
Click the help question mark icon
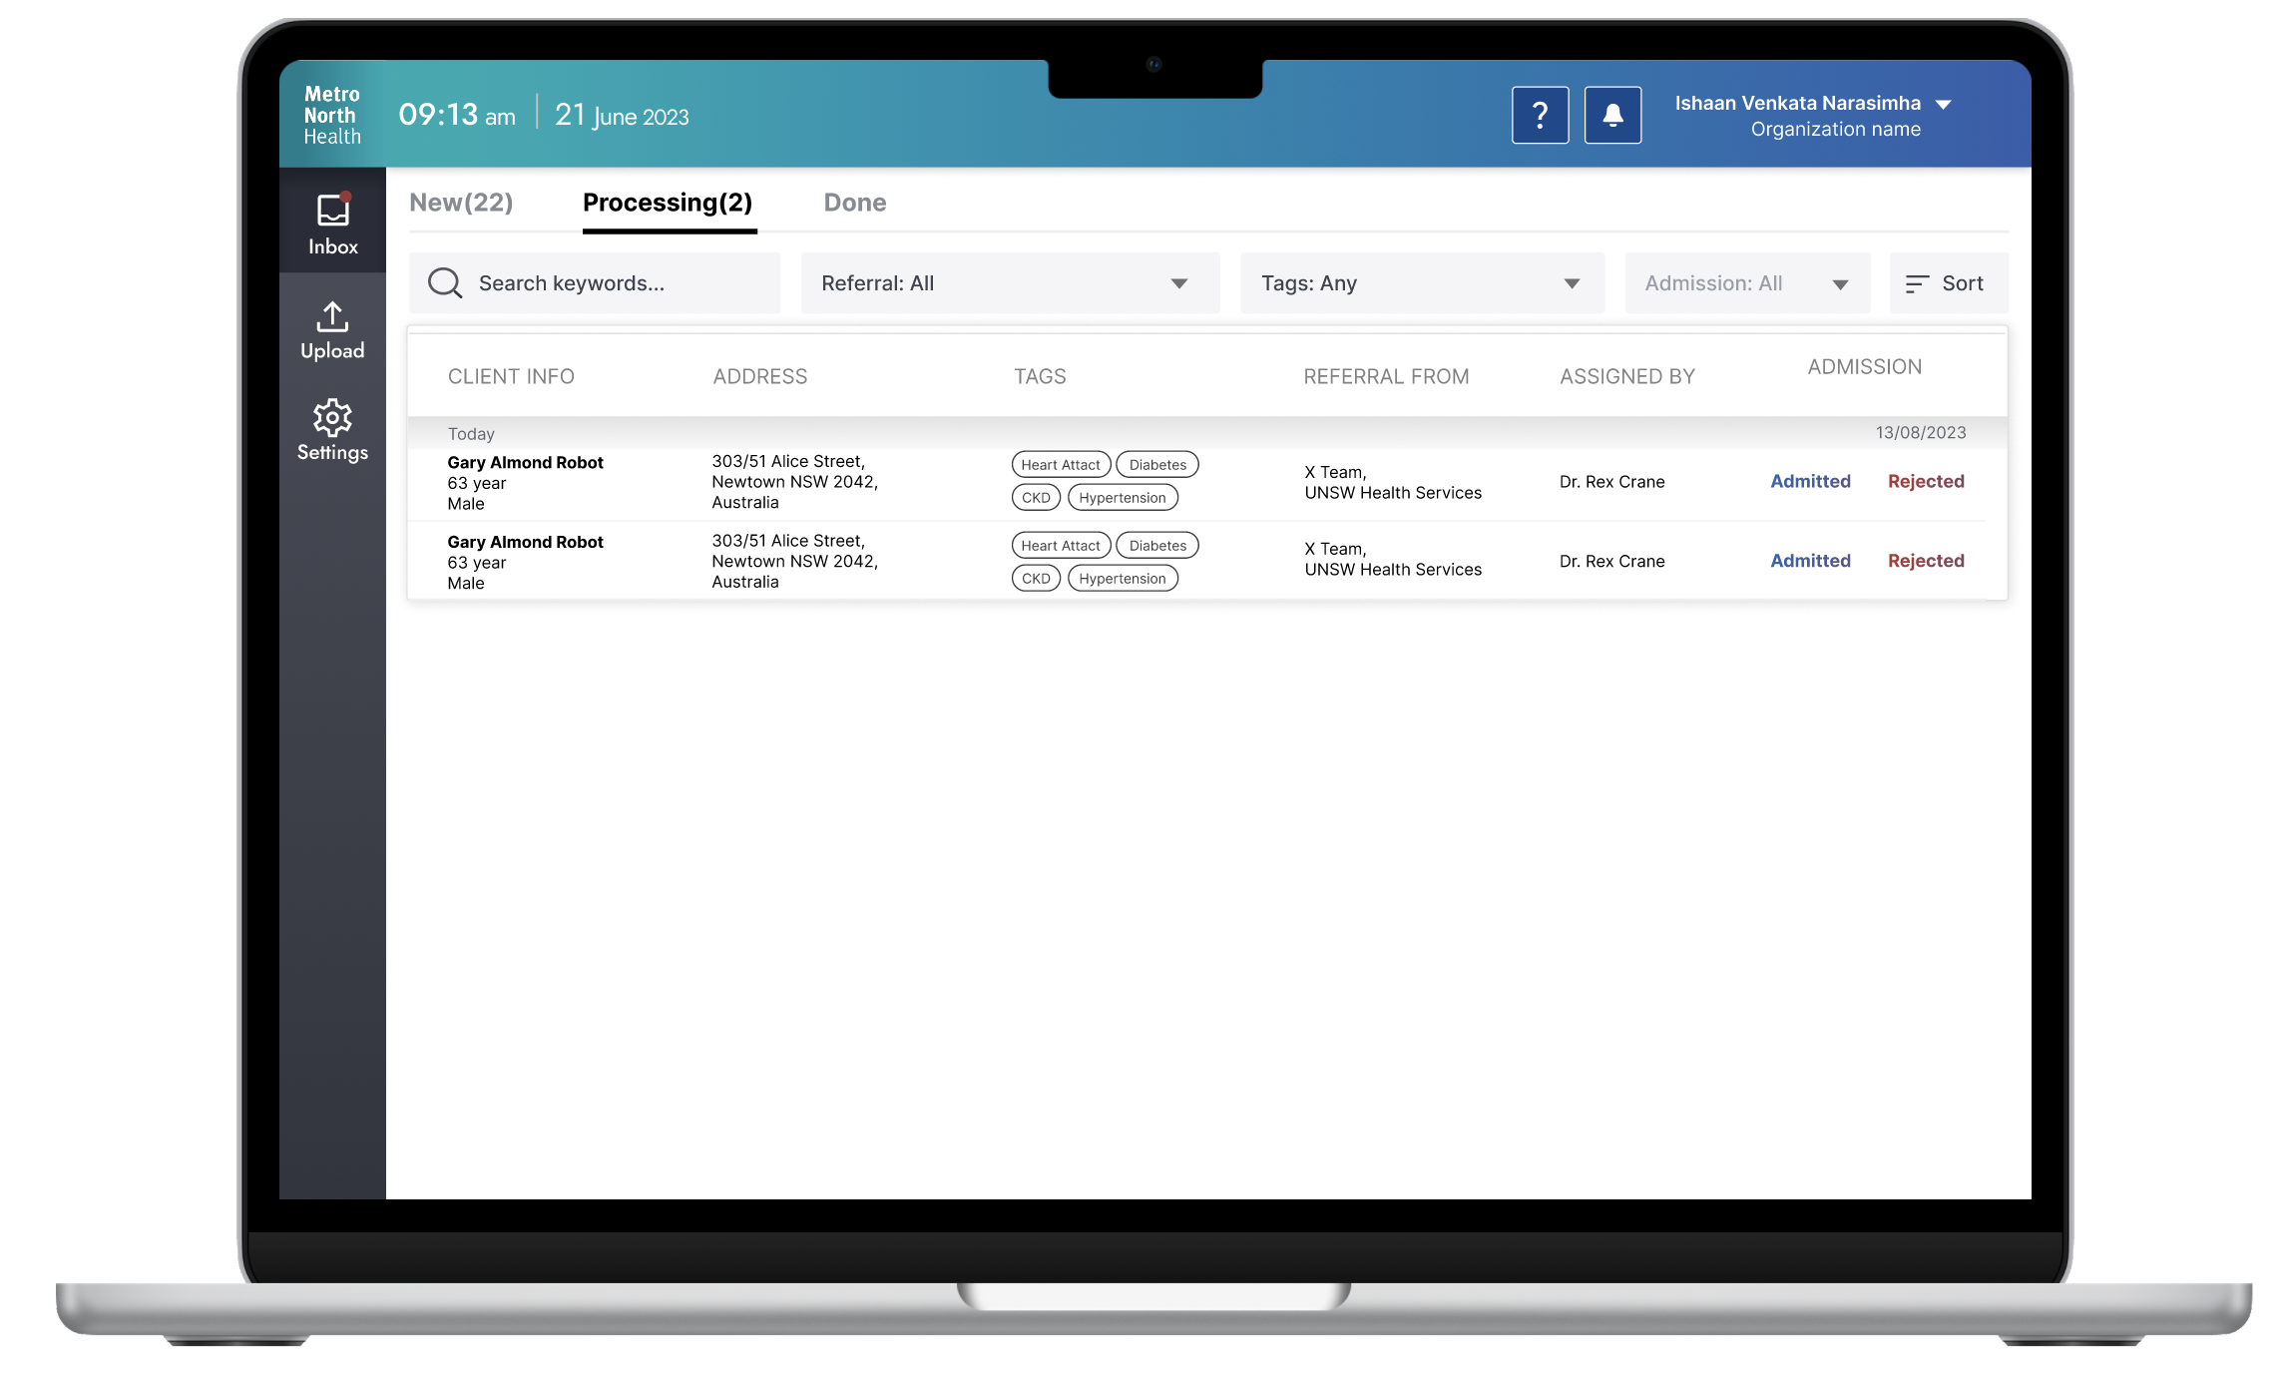tap(1540, 116)
